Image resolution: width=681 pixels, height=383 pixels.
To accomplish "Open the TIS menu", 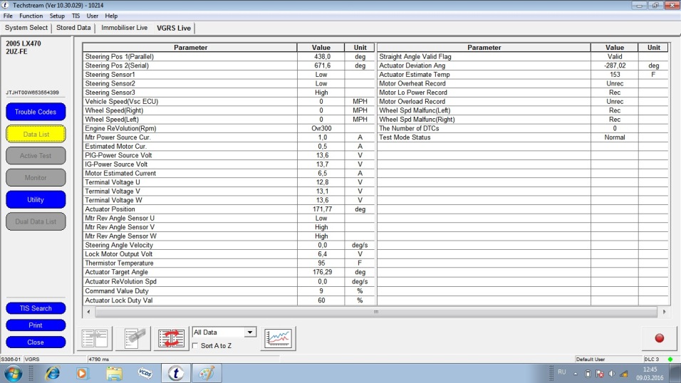I will pyautogui.click(x=76, y=16).
